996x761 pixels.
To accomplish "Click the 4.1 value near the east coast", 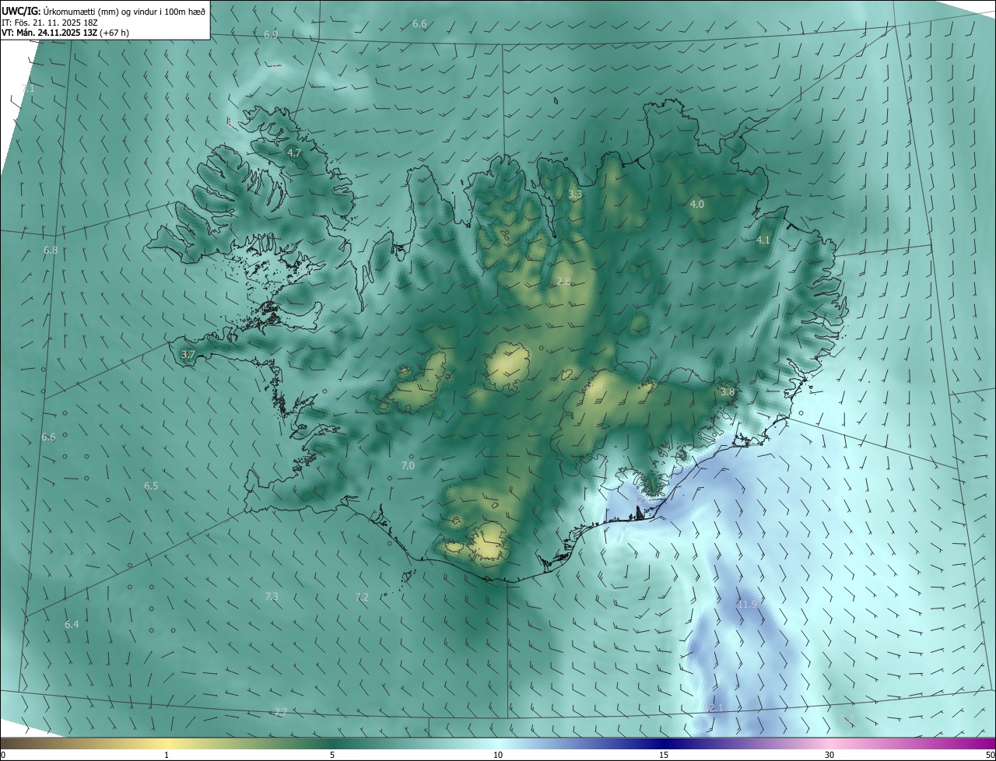I will click(763, 240).
